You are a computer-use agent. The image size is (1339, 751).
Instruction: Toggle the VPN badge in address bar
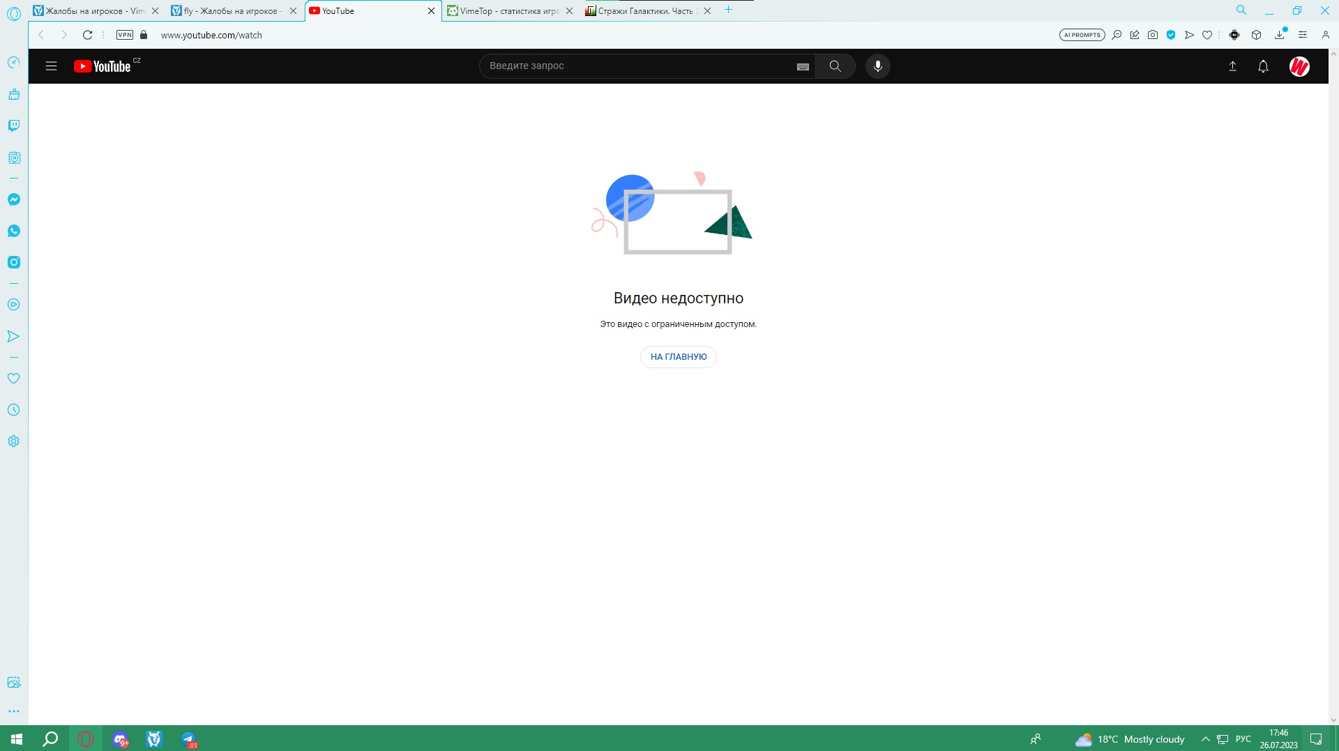coord(125,35)
